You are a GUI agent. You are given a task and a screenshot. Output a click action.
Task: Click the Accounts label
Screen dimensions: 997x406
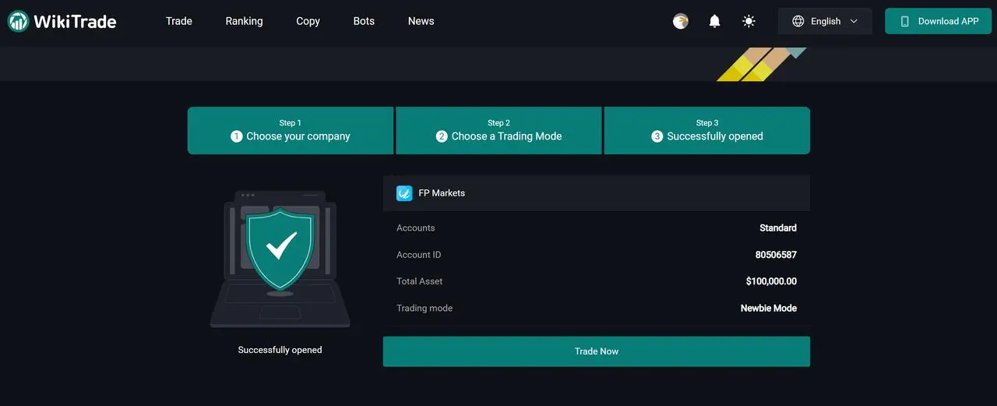tap(416, 228)
